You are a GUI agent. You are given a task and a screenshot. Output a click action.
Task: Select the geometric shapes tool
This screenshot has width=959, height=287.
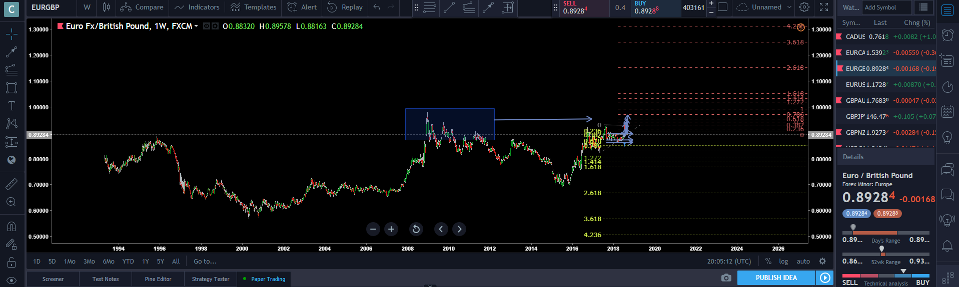12,88
